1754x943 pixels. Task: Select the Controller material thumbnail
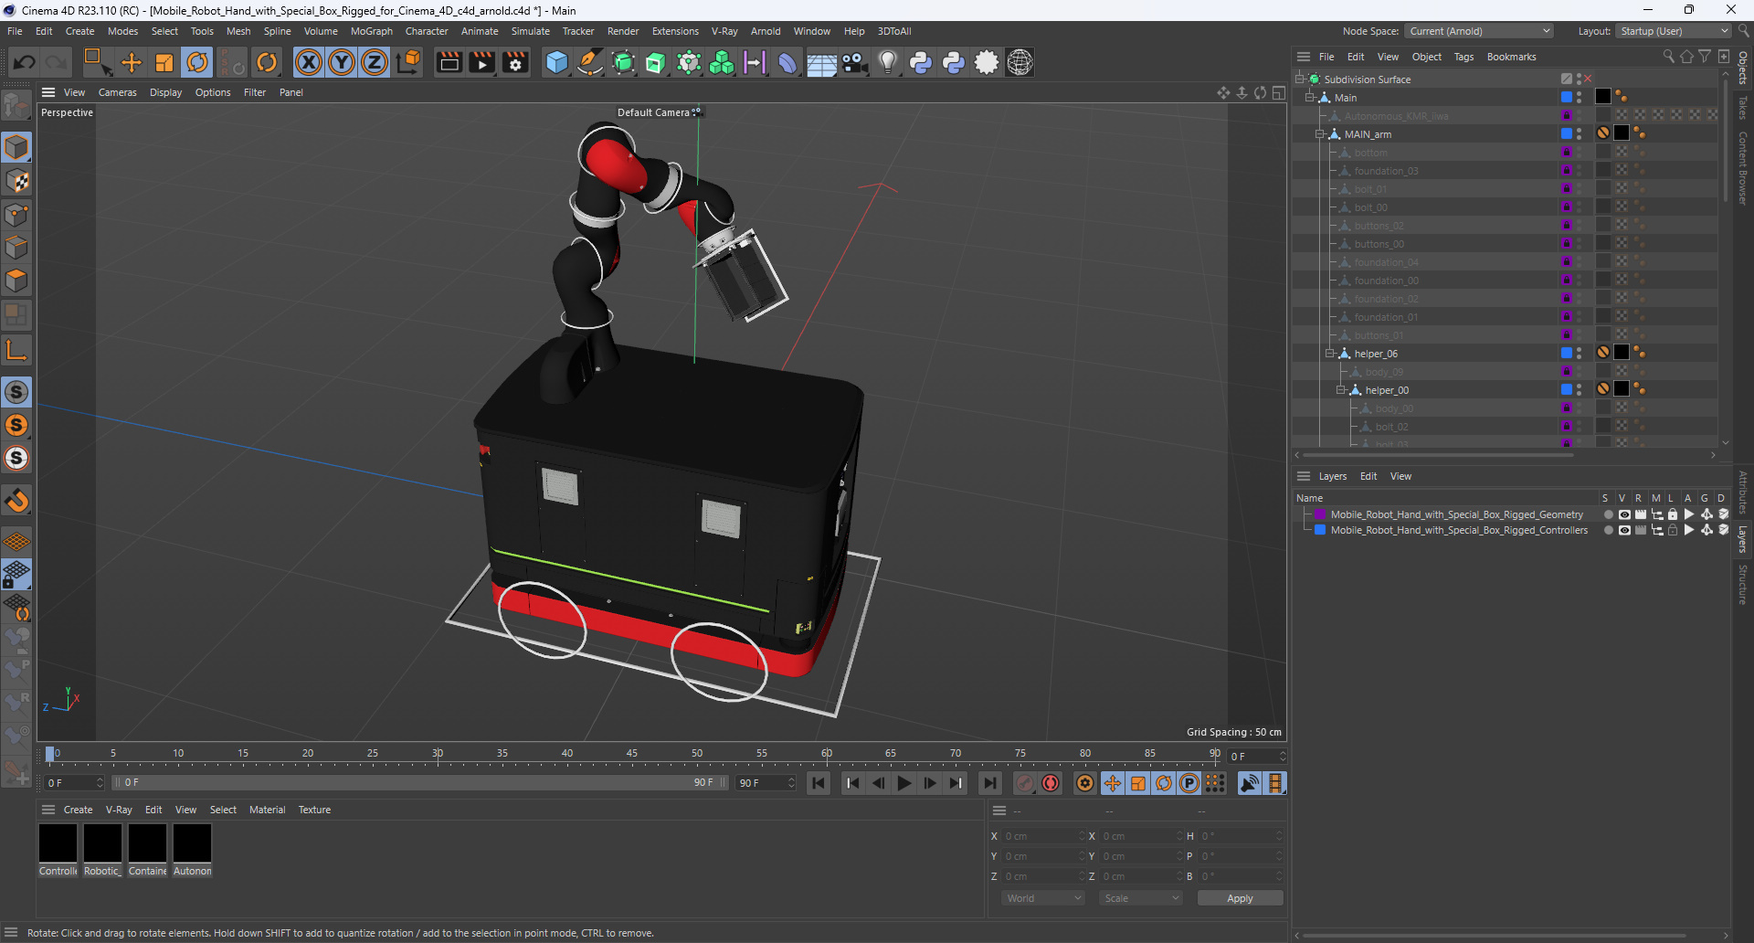58,842
